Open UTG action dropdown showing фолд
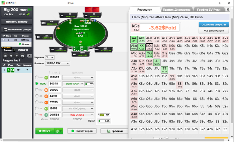This screenshot has height=142, width=234. (x=78, y=78)
